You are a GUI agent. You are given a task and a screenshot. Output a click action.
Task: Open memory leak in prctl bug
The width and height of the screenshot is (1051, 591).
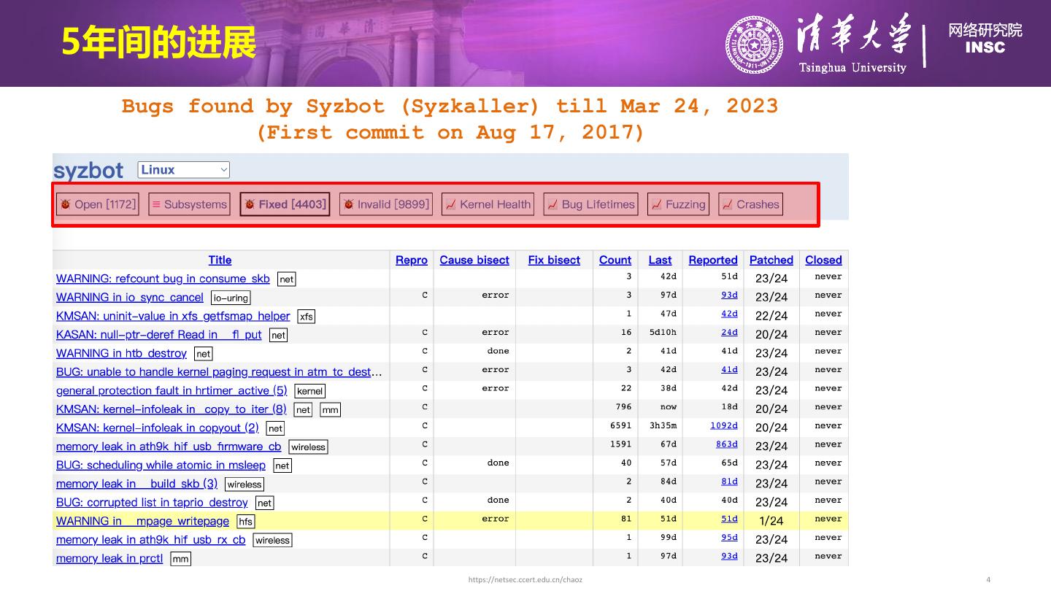point(109,559)
